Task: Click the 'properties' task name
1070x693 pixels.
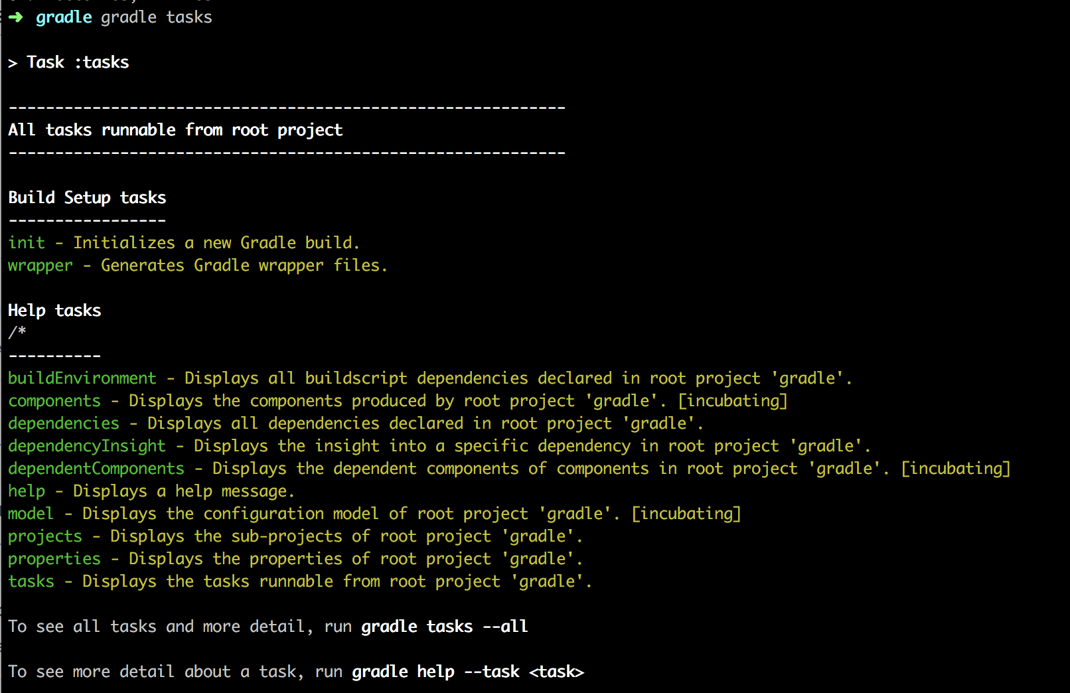Action: point(54,560)
